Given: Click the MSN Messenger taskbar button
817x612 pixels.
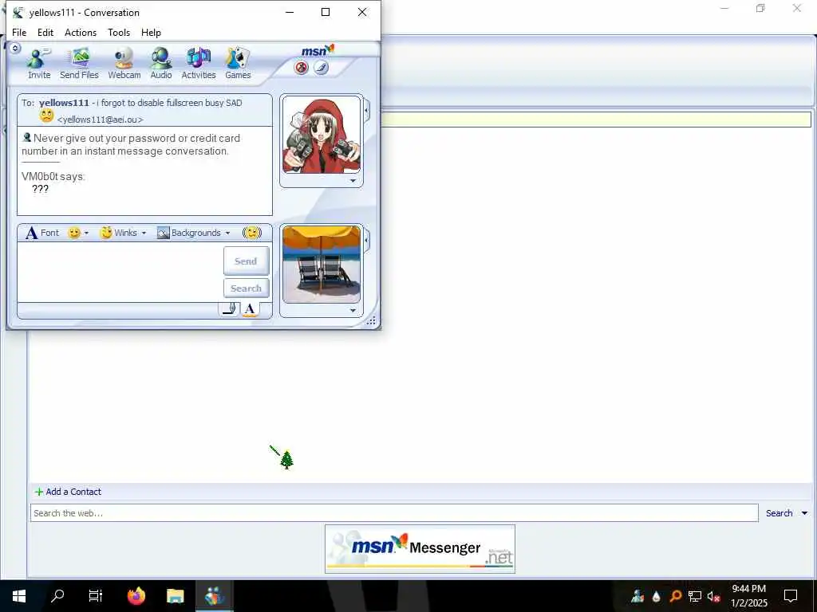Looking at the screenshot, I should pyautogui.click(x=214, y=596).
